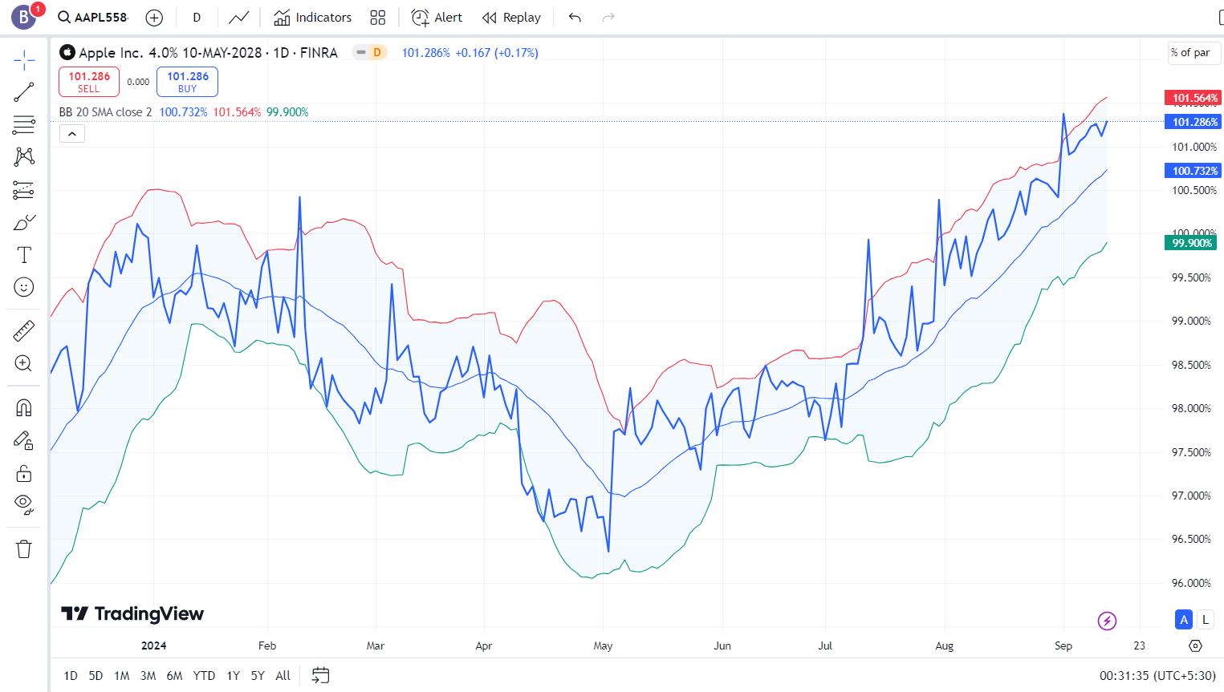Click the BUY 101.286 button
This screenshot has width=1224, height=692.
coord(188,82)
